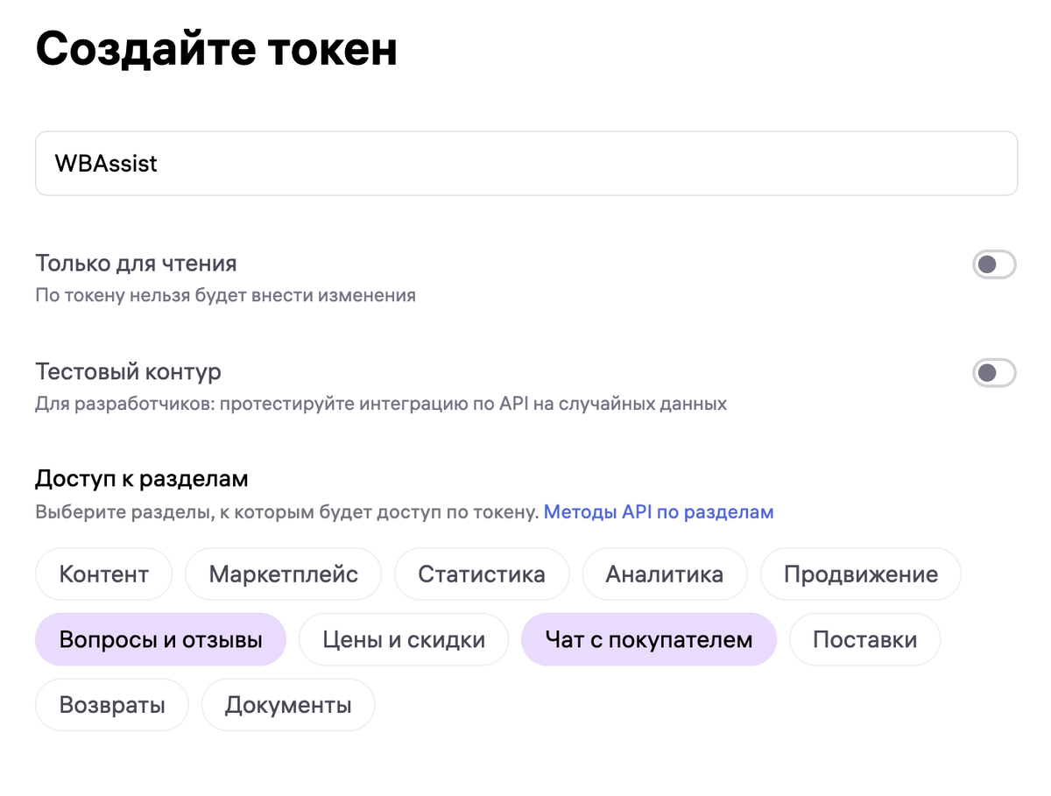The height and width of the screenshot is (796, 1051).
Task: Click the Для разработчиков description text
Action: click(x=381, y=404)
